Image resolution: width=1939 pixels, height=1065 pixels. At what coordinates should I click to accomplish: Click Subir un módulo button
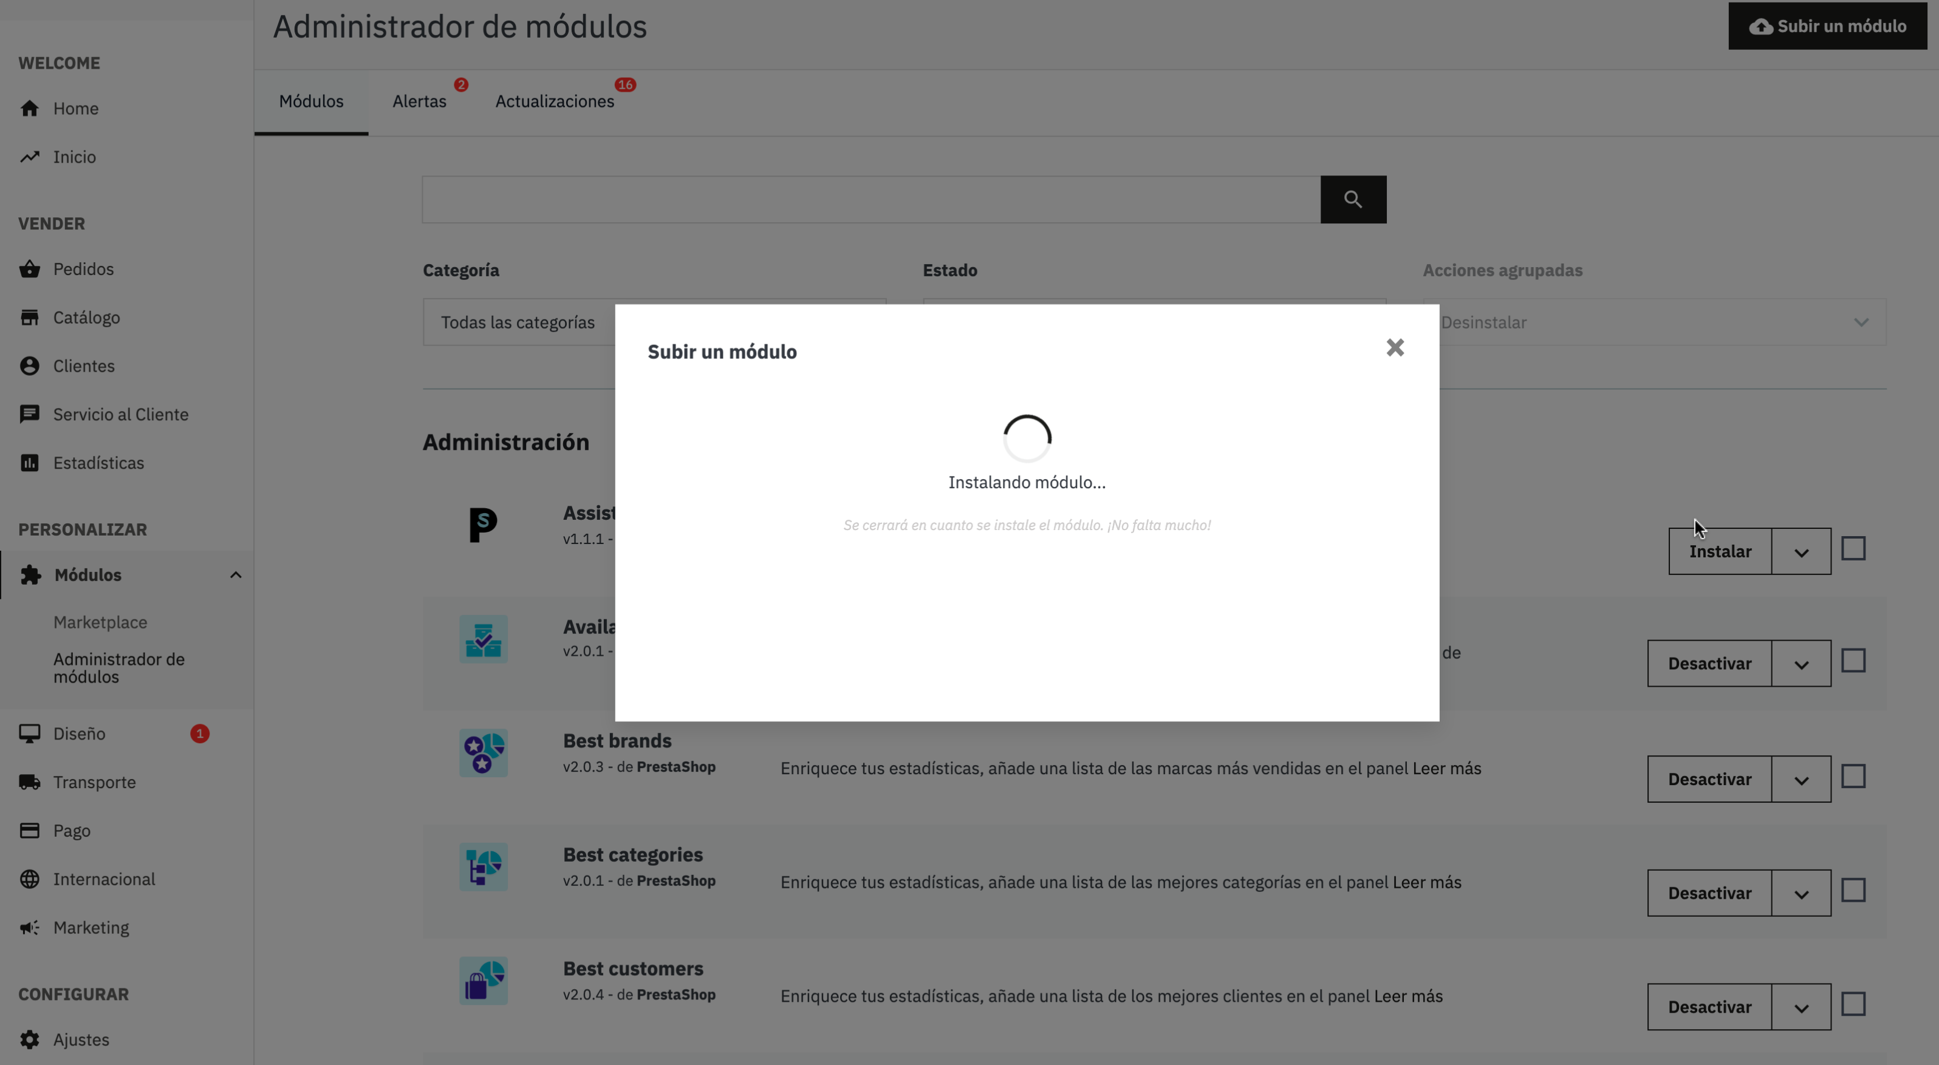pos(1827,26)
